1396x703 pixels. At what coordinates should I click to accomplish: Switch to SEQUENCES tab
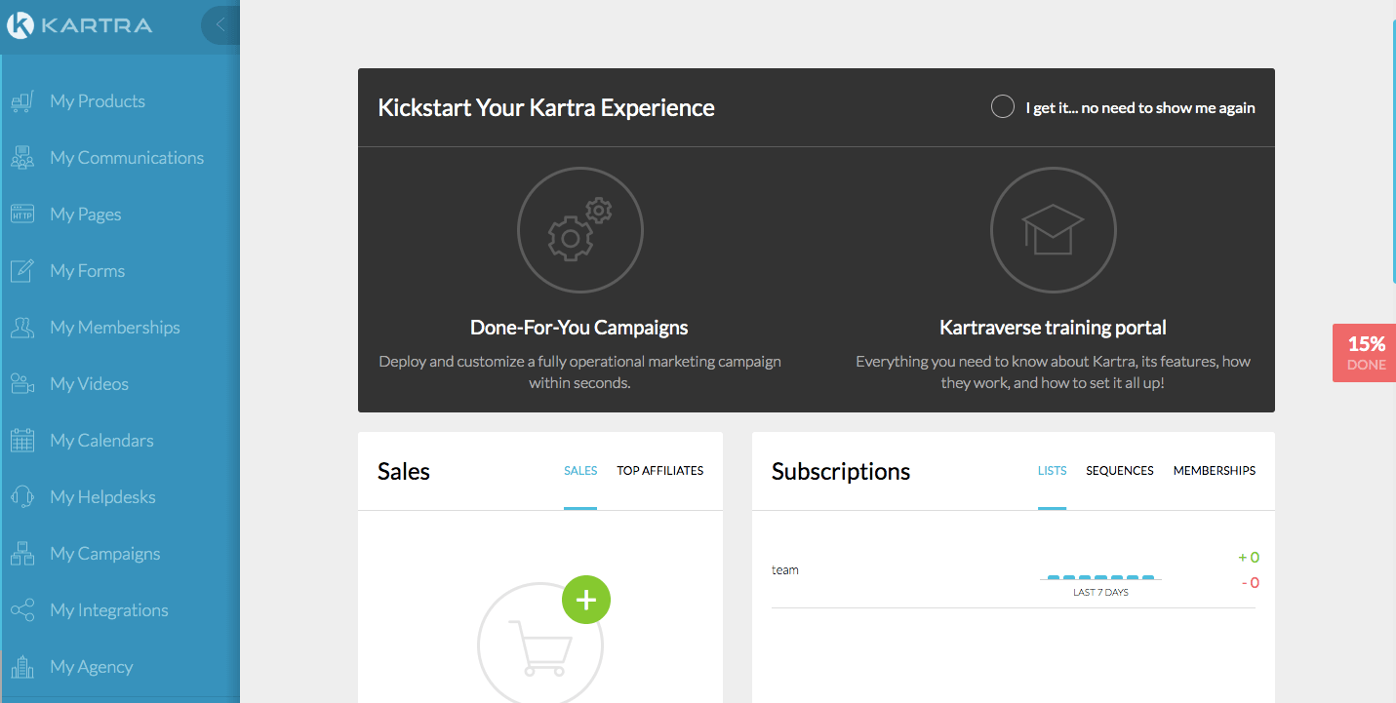click(1120, 470)
